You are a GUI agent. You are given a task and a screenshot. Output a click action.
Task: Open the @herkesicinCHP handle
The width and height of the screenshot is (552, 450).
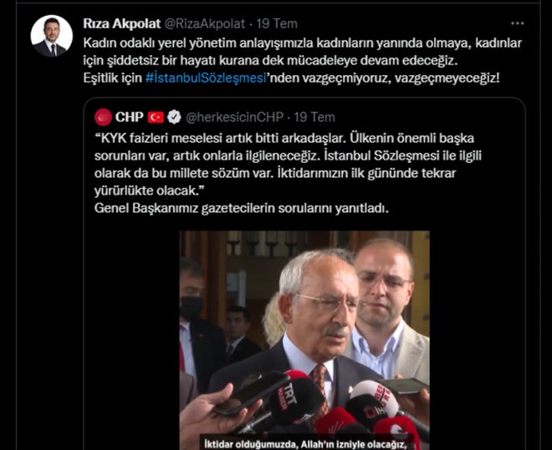(234, 117)
